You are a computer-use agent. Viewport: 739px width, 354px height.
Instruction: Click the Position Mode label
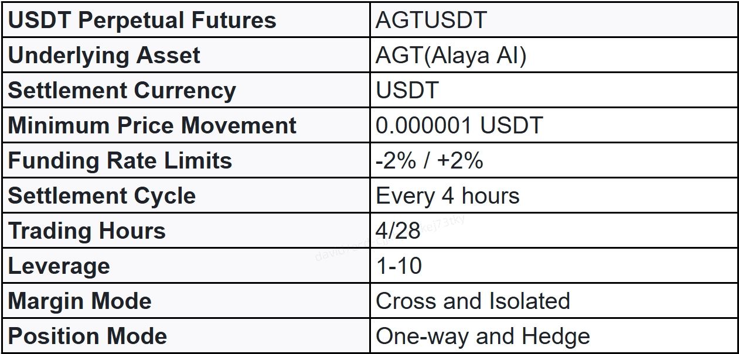tap(87, 336)
